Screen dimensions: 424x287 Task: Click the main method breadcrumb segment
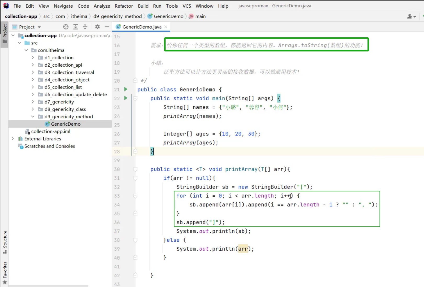(x=197, y=16)
